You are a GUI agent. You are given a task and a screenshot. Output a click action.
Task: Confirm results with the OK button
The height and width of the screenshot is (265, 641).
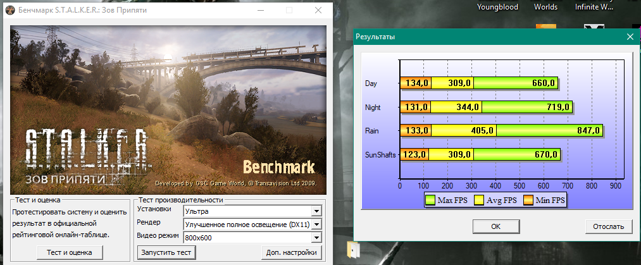click(496, 226)
